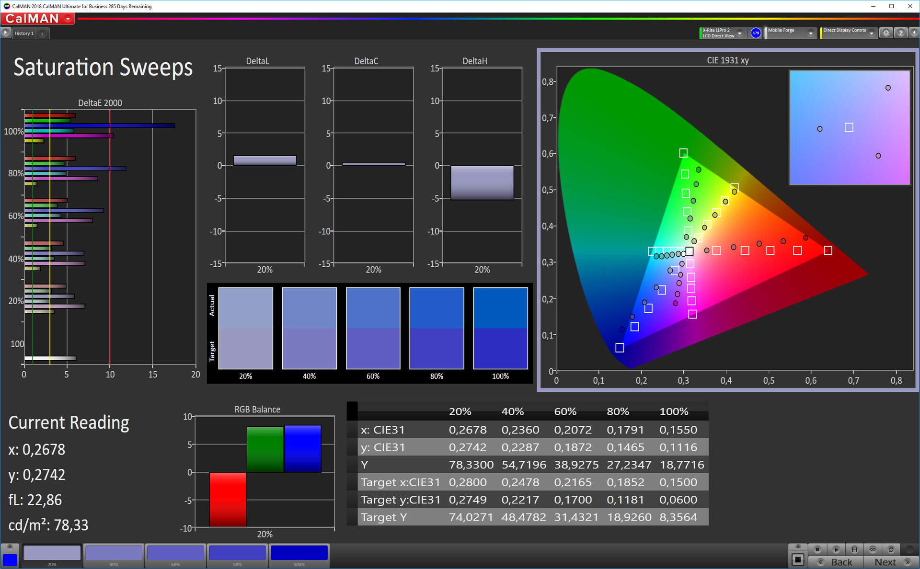The width and height of the screenshot is (920, 569).
Task: Select the 20% blue saturation swatch in bottom strip
Action: [52, 553]
